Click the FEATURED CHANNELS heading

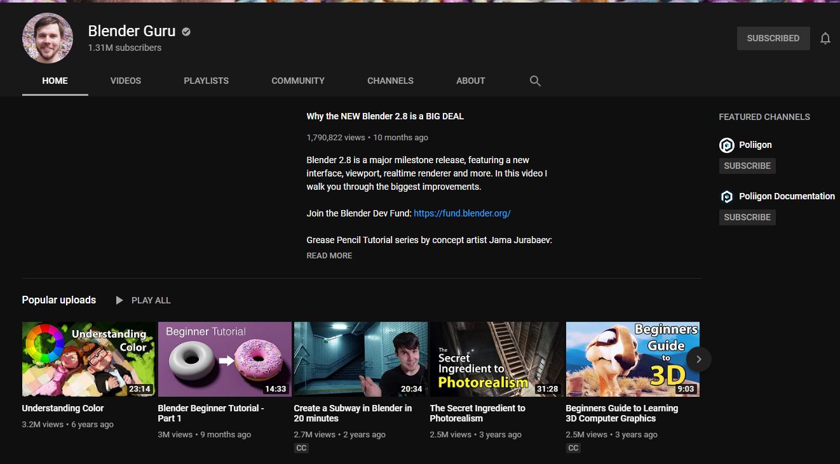tap(764, 117)
